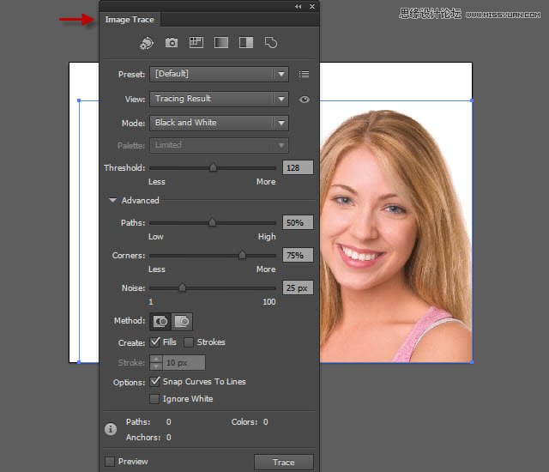Click the info icon near Paths count
Screen dimensions: 549x472
click(x=111, y=429)
